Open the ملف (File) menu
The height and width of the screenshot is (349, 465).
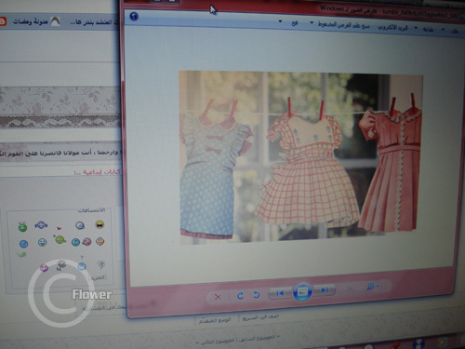(455, 31)
